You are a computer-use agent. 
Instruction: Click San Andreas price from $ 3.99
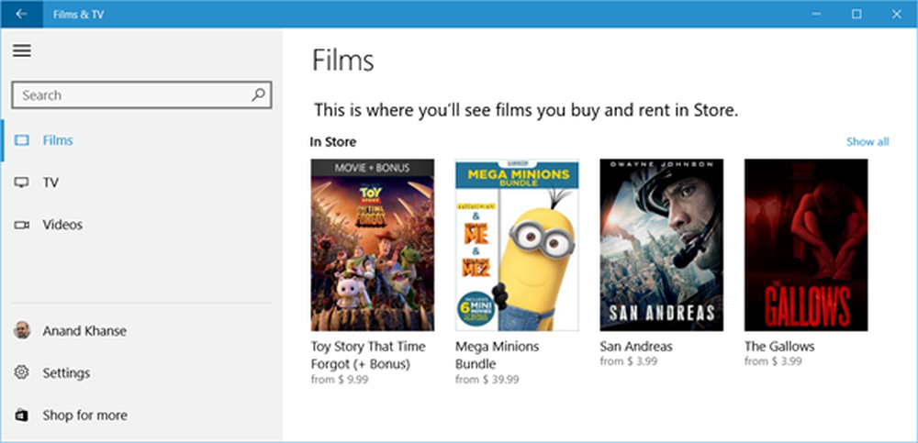629,361
